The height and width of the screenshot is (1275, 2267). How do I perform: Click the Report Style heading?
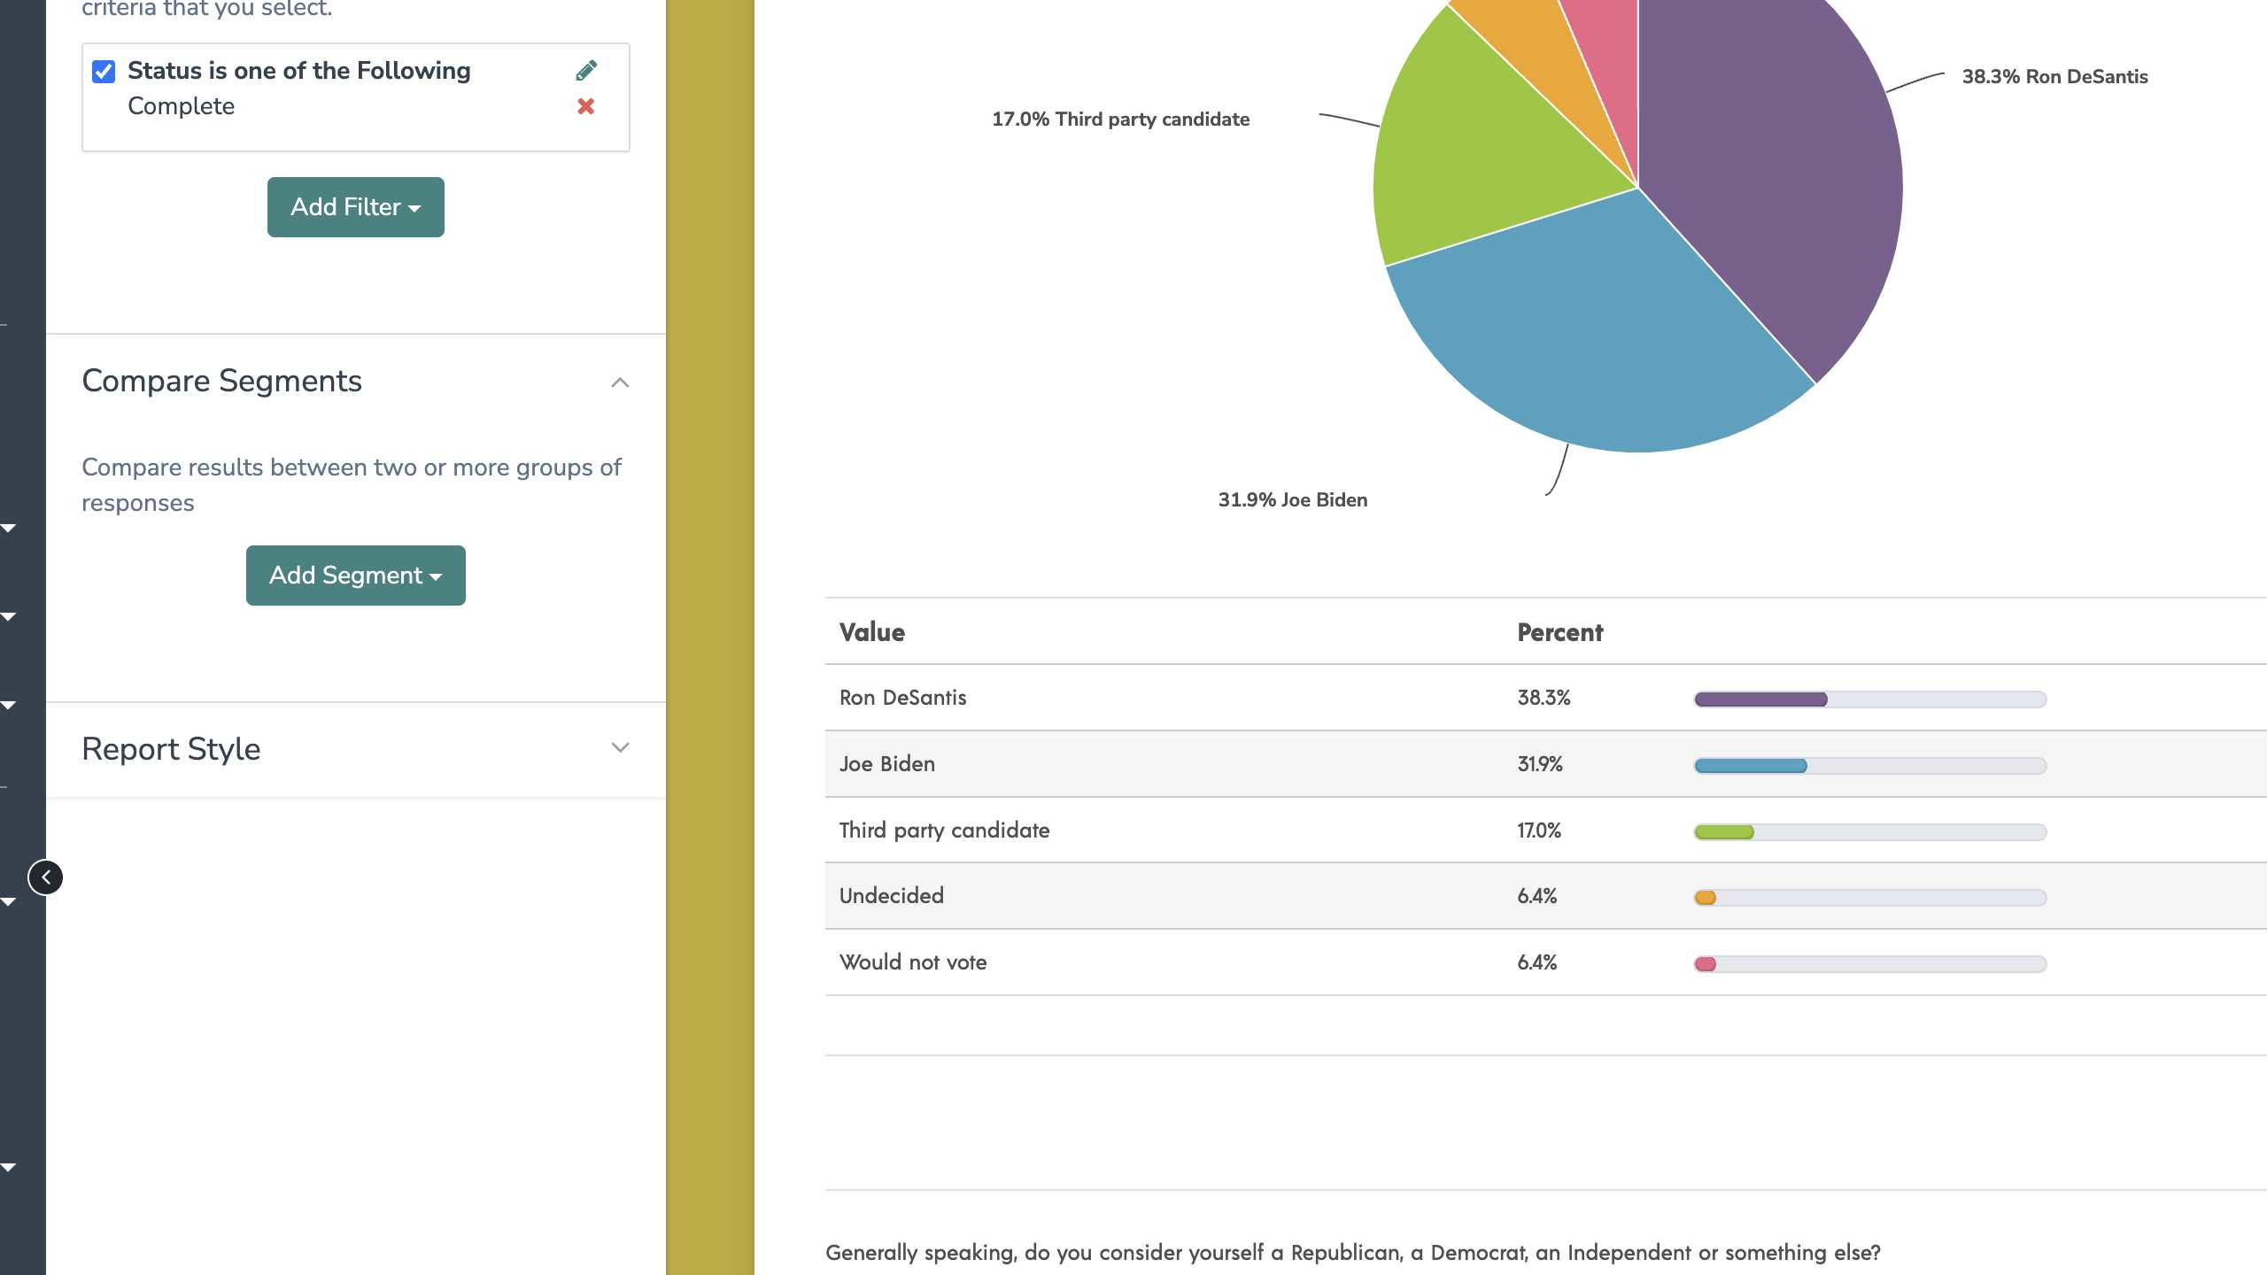click(x=171, y=749)
